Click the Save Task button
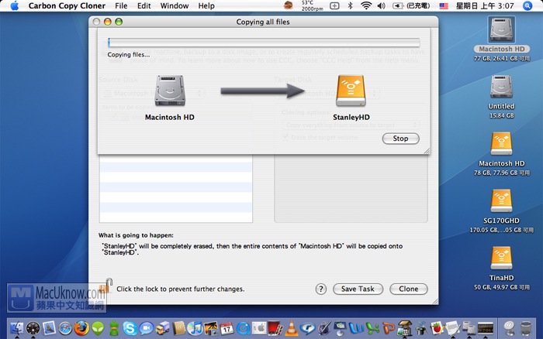Image resolution: width=543 pixels, height=339 pixels. coord(358,289)
